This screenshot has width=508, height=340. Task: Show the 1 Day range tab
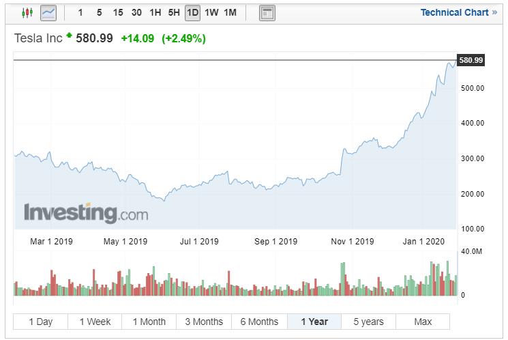point(40,322)
